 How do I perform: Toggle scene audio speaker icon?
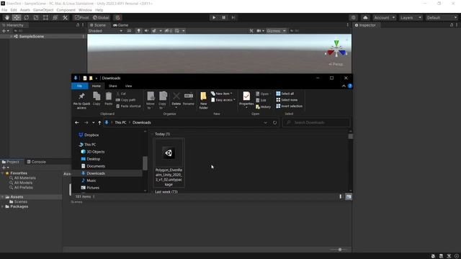point(146,31)
